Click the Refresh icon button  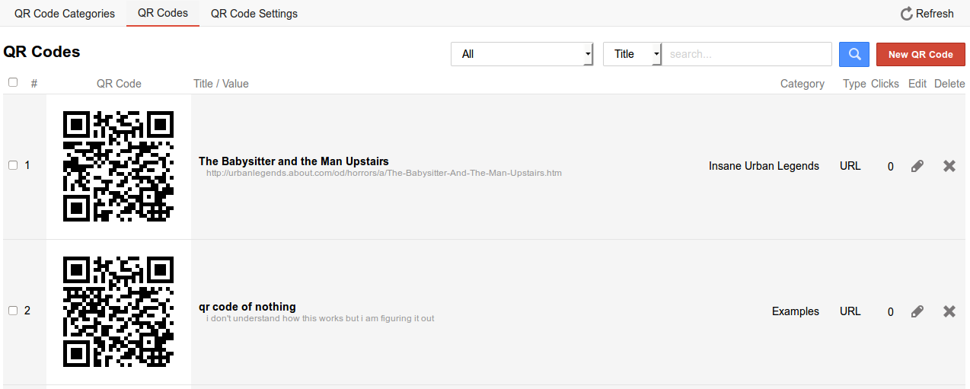point(927,14)
